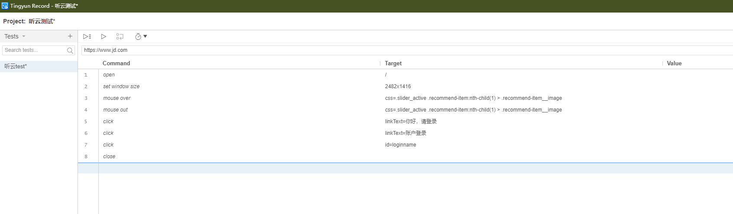This screenshot has width=733, height=214.
Task: Click the base URL field with jd.com
Action: point(390,50)
